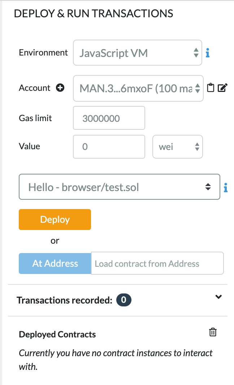The height and width of the screenshot is (385, 234).
Task: Open the Environment dropdown
Action: coord(137,53)
